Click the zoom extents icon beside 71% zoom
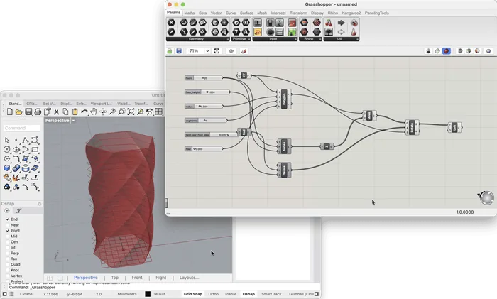The width and height of the screenshot is (497, 299). tap(217, 50)
